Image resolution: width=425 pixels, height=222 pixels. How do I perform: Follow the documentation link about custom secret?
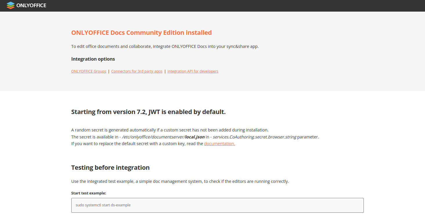tap(219, 144)
